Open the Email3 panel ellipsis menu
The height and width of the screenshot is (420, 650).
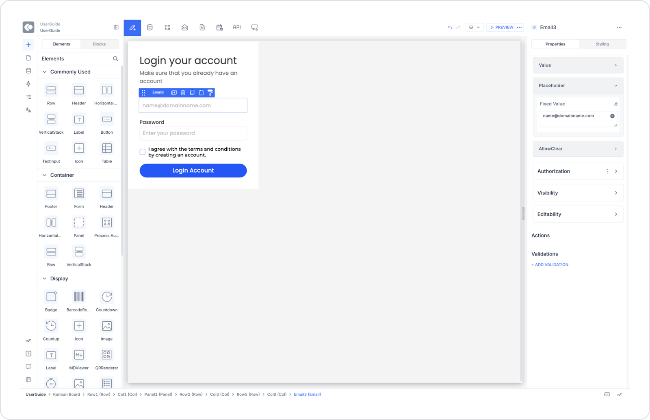(619, 28)
